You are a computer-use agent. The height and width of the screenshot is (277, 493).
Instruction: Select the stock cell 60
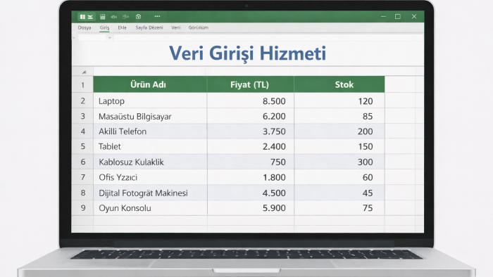click(x=339, y=177)
